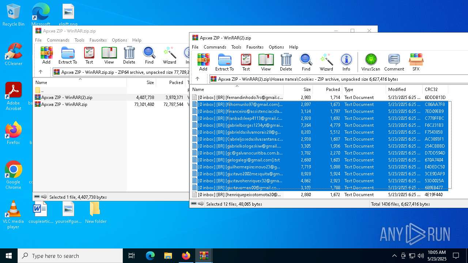Image resolution: width=468 pixels, height=263 pixels.
Task: Run VirusScan from the toolbar
Action: tap(371, 62)
